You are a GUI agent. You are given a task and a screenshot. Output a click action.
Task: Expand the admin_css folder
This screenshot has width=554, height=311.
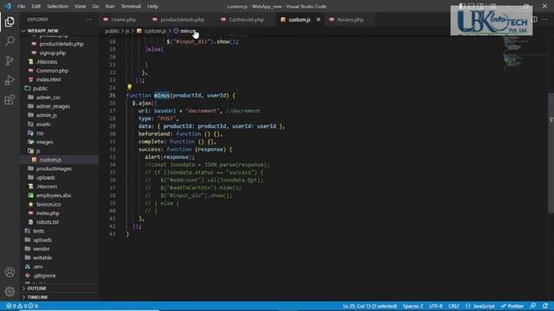(x=48, y=98)
